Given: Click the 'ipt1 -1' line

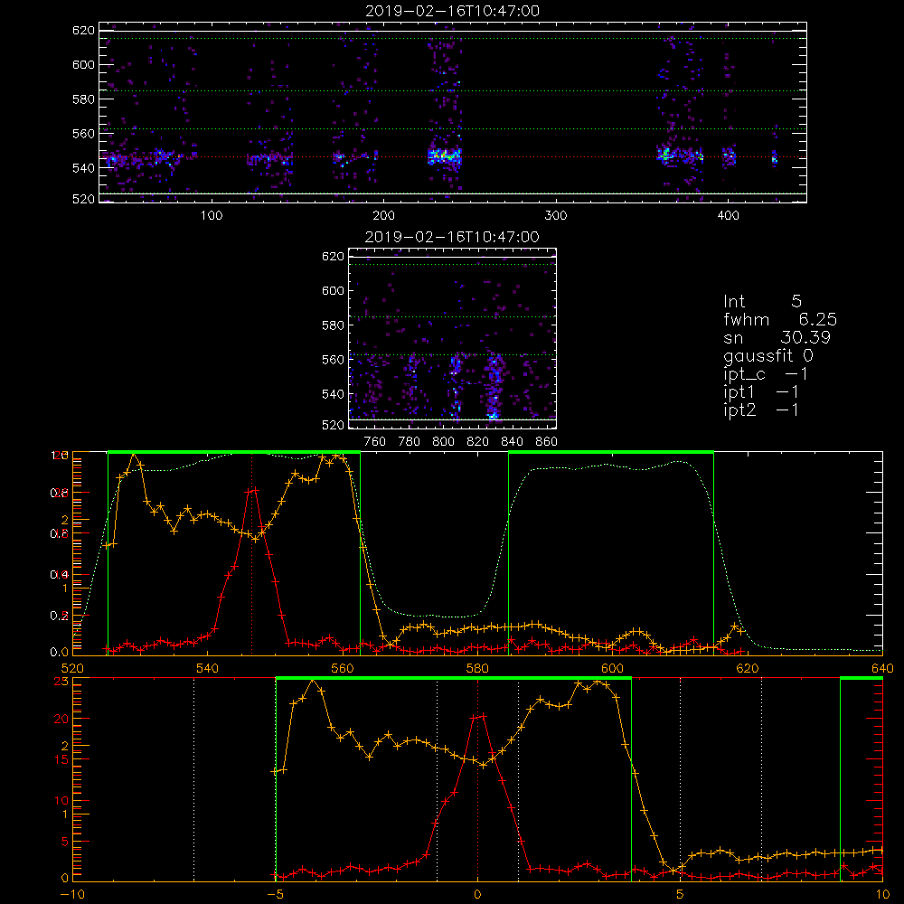Looking at the screenshot, I should pos(761,392).
